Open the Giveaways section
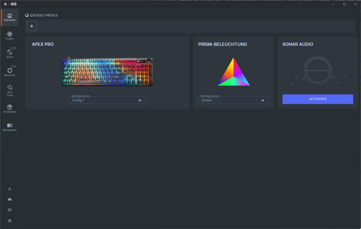 click(10, 109)
